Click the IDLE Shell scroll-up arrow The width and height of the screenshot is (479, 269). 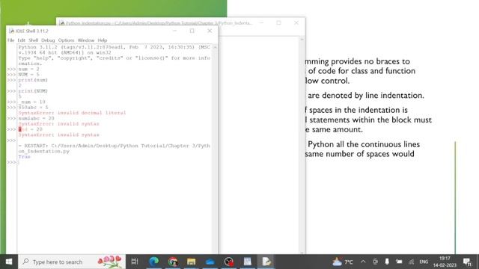(x=215, y=47)
